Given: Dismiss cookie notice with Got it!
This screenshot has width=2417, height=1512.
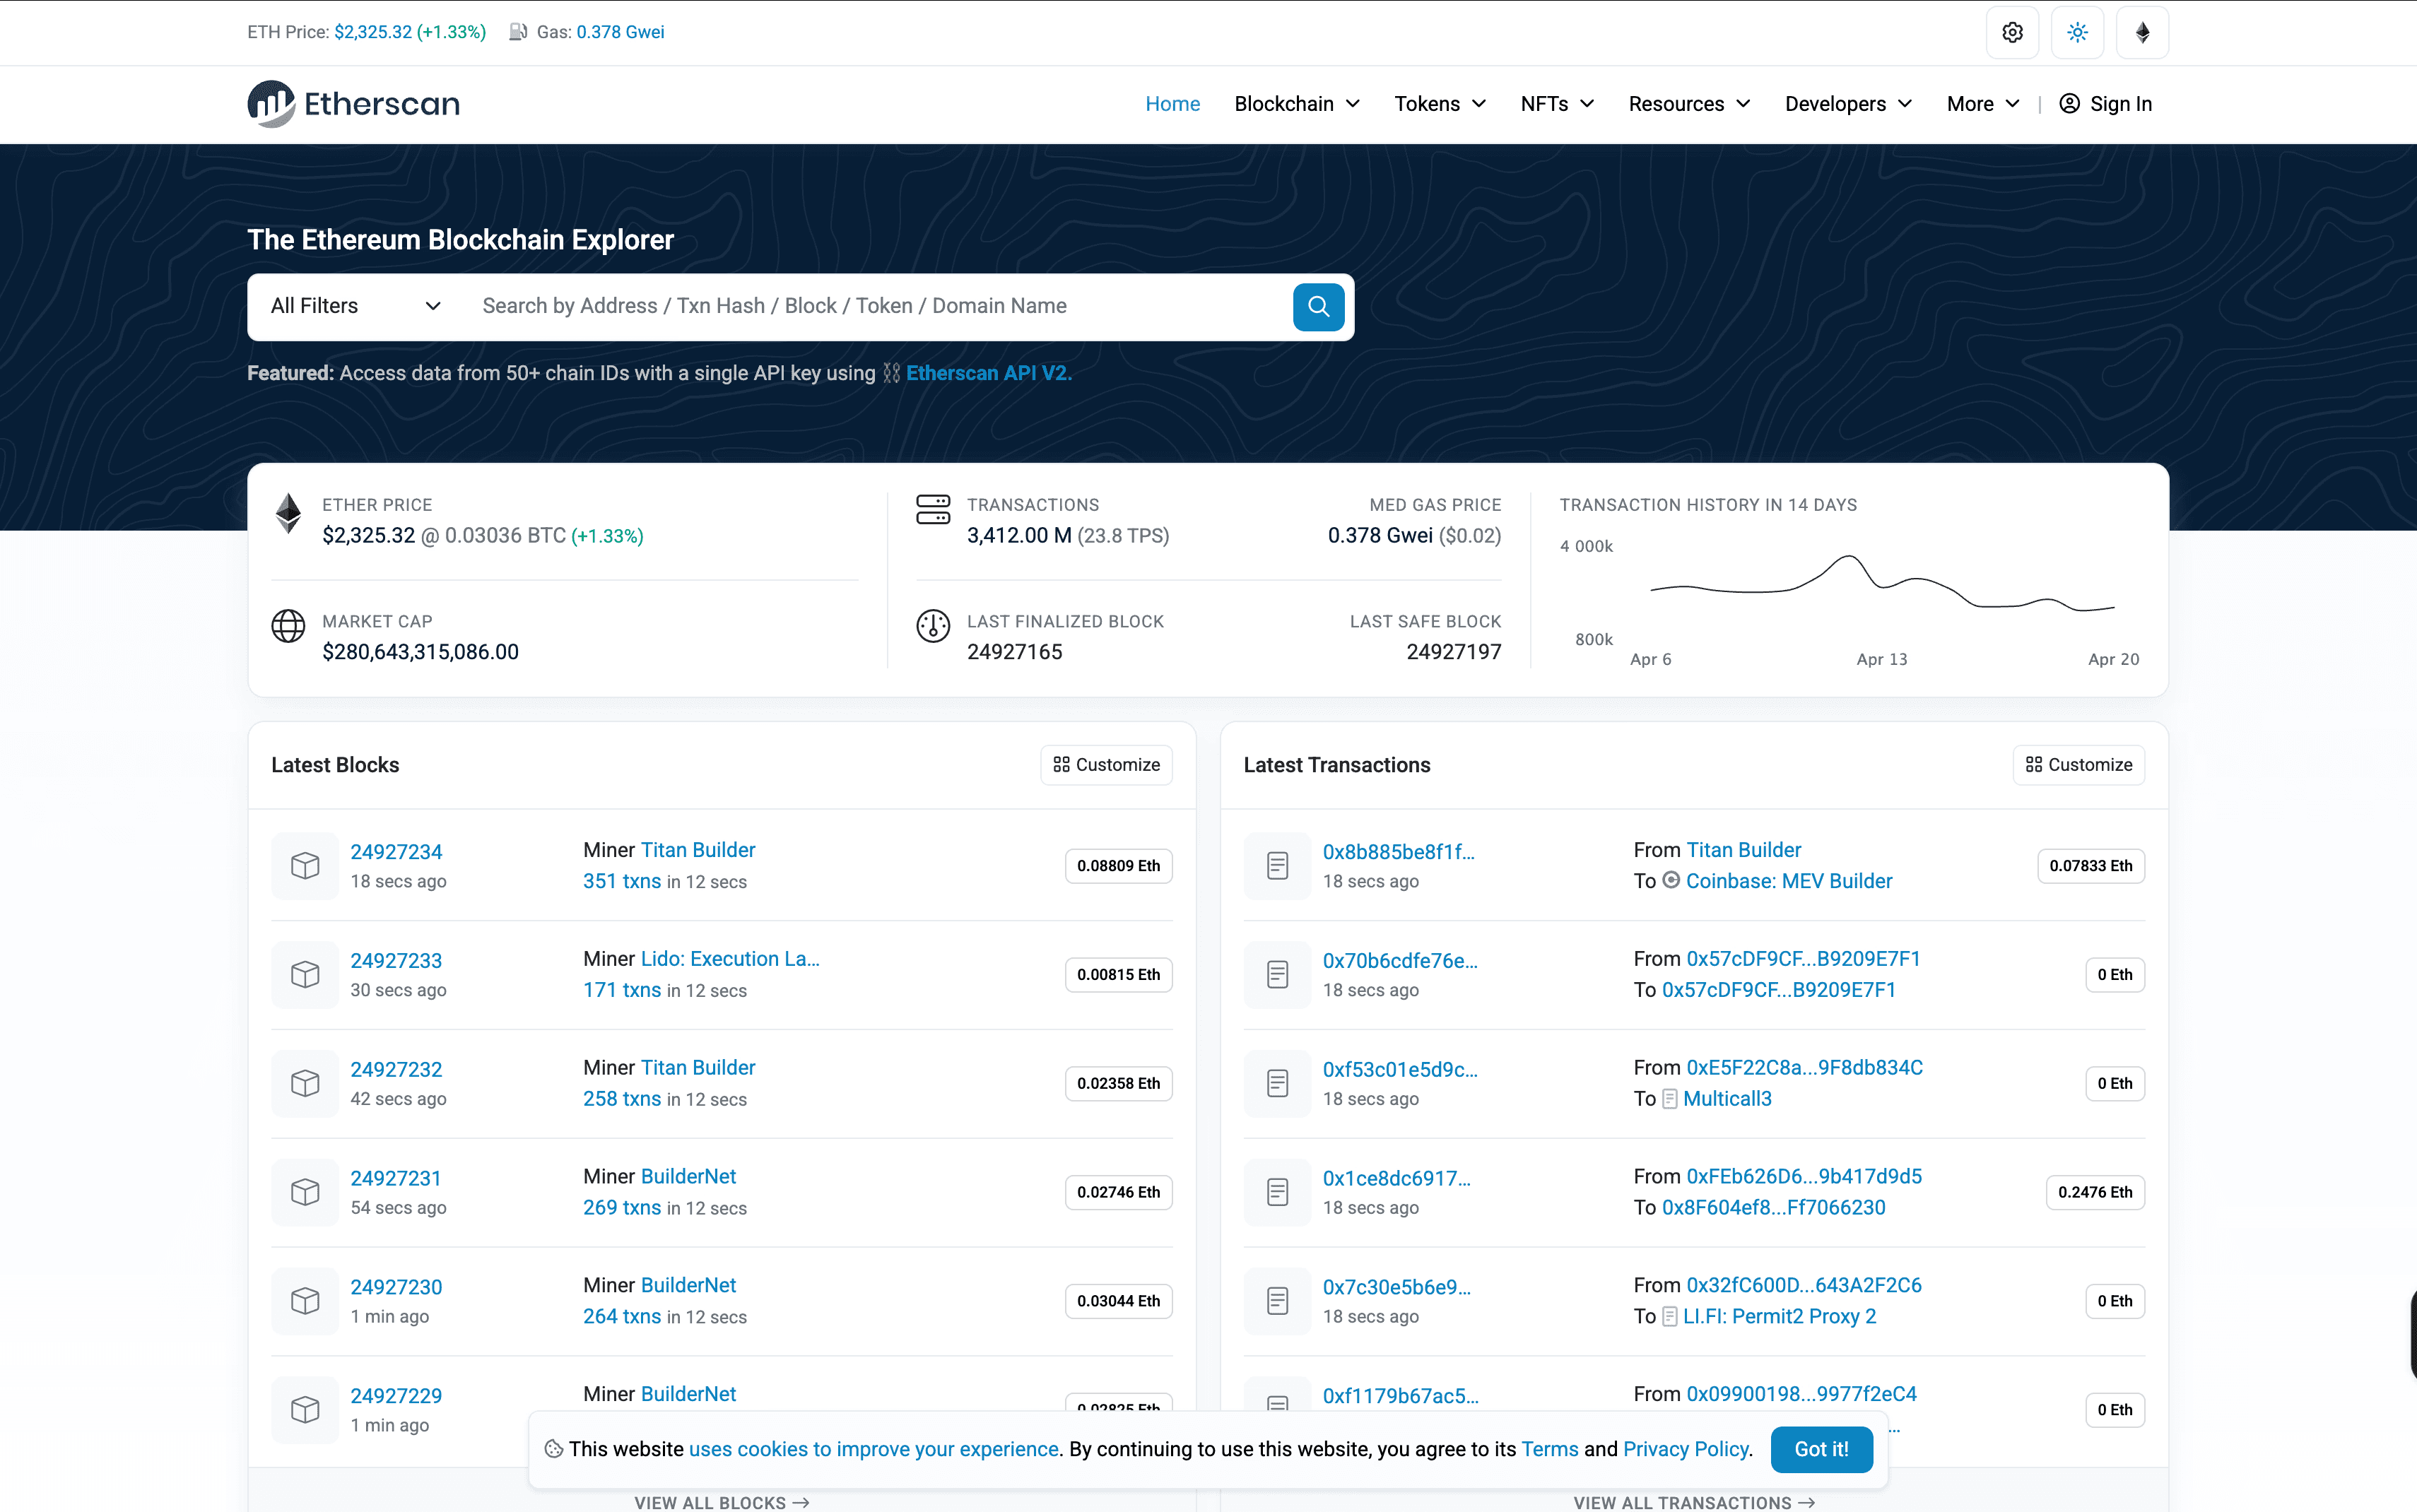Looking at the screenshot, I should (x=1821, y=1449).
